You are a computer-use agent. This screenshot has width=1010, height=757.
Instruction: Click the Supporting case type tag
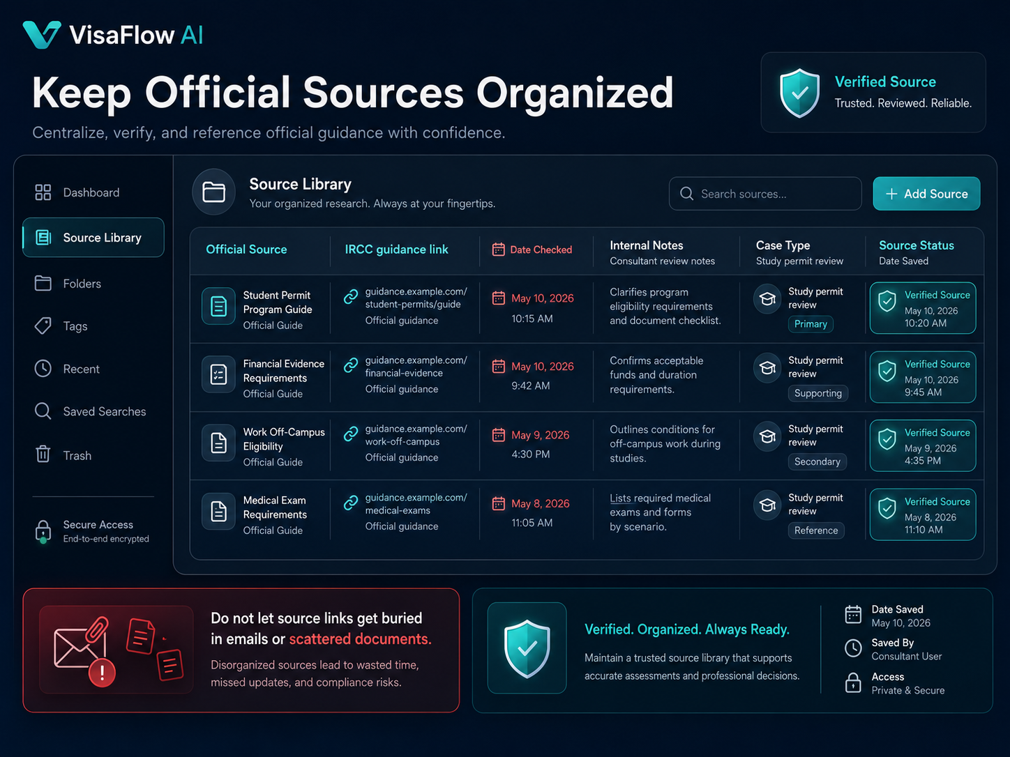click(818, 393)
